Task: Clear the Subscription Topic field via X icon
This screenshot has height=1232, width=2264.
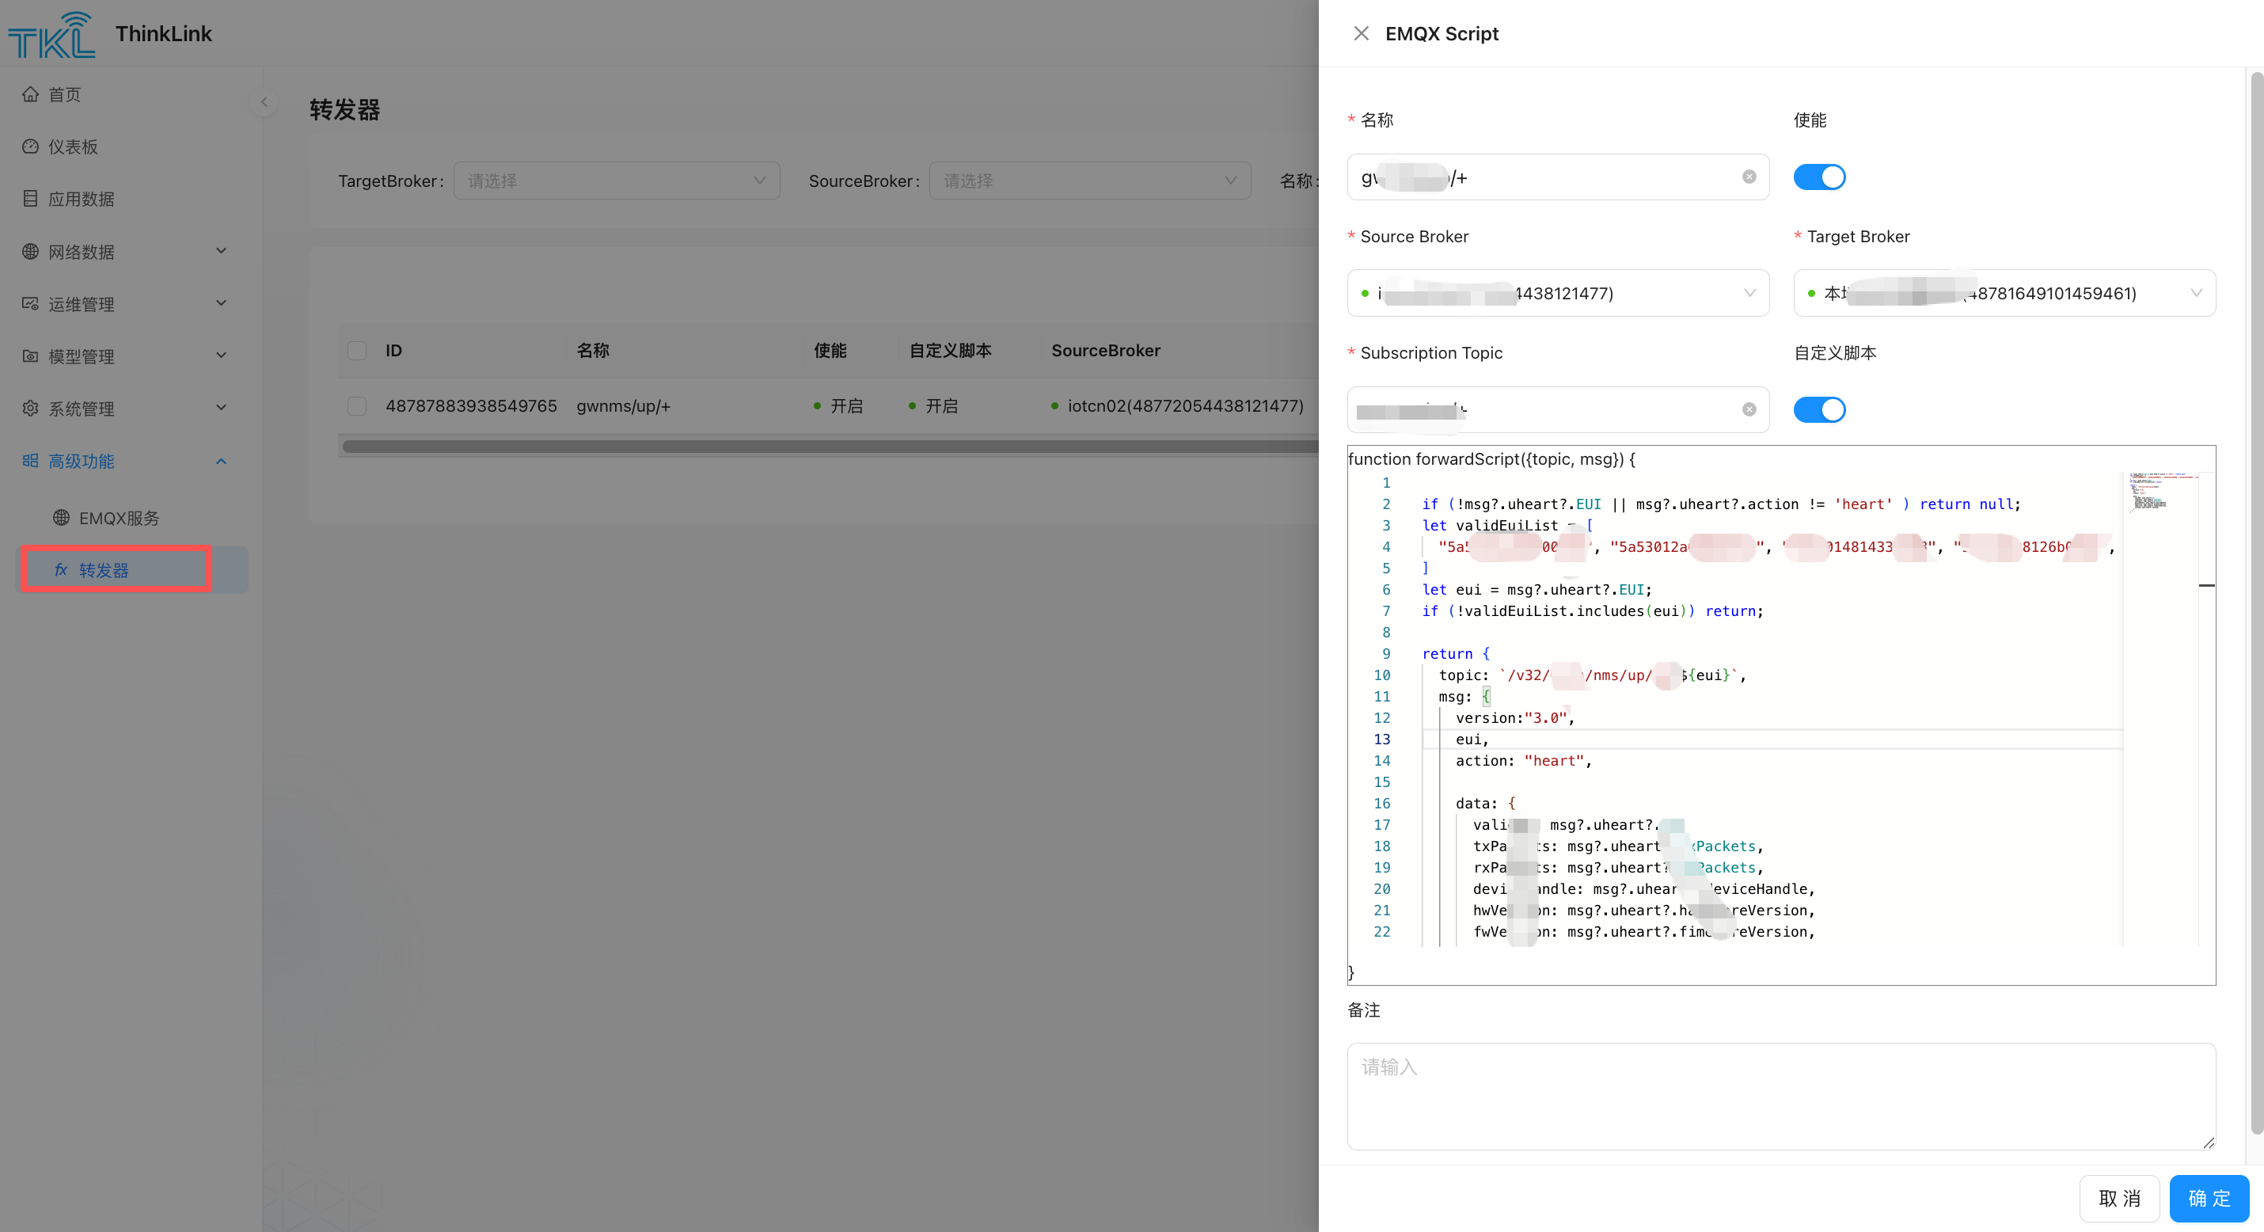Action: click(x=1749, y=409)
